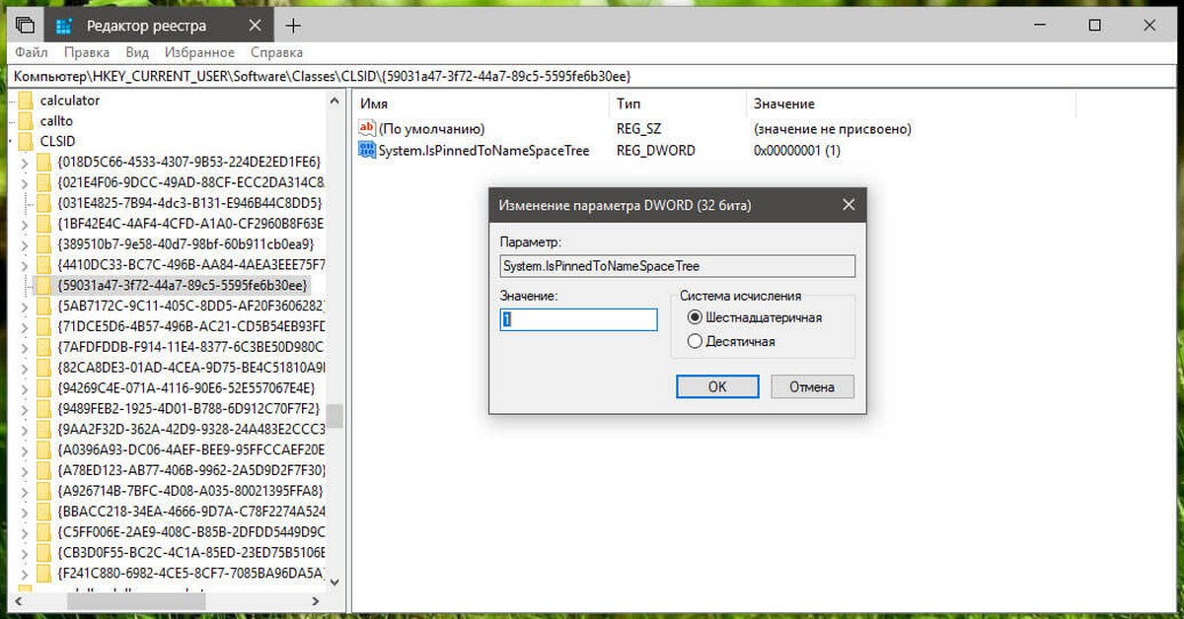This screenshot has height=619, width=1184.
Task: Click folder icon of {018D5C66-4533-4307...} key
Action: pyautogui.click(x=43, y=162)
